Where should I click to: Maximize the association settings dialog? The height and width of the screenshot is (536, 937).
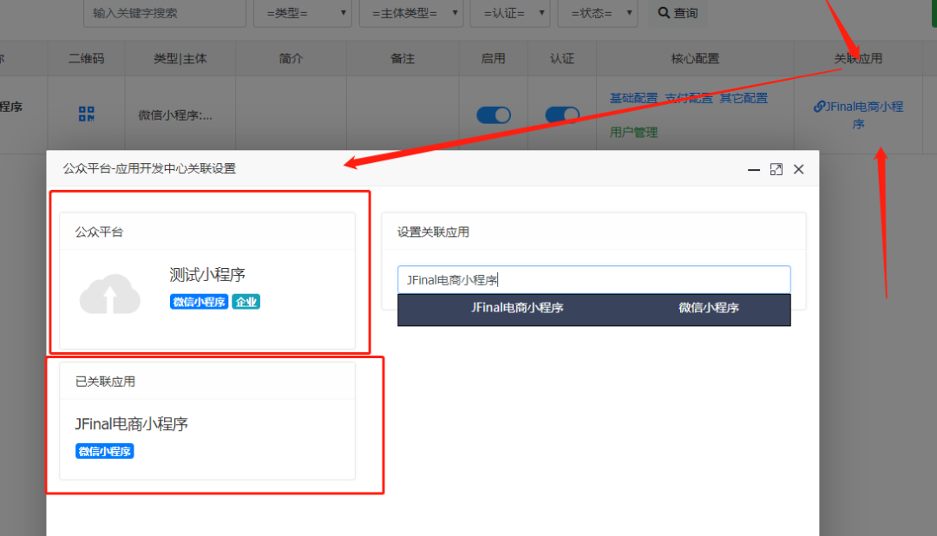776,169
